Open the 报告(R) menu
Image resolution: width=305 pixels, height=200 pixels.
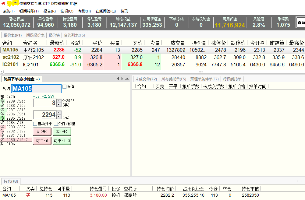pos(50,11)
